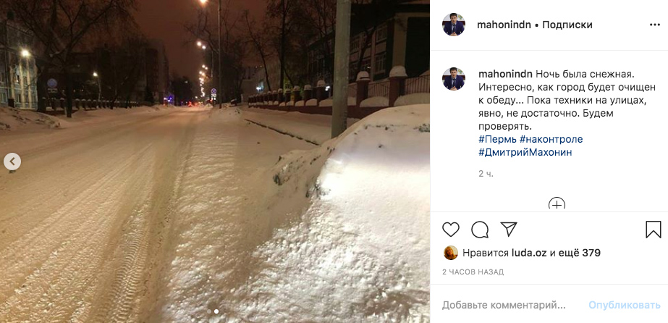Go to previous photo with left arrow

point(12,161)
